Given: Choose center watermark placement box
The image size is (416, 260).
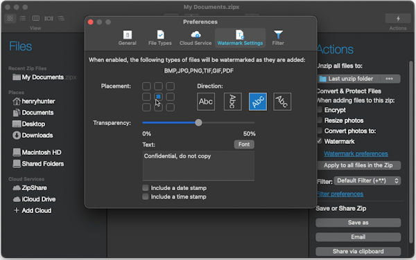Looking at the screenshot, I should tap(158, 97).
